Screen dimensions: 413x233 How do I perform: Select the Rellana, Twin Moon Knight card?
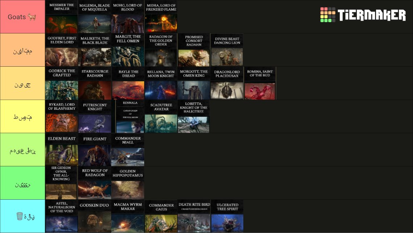(x=161, y=83)
